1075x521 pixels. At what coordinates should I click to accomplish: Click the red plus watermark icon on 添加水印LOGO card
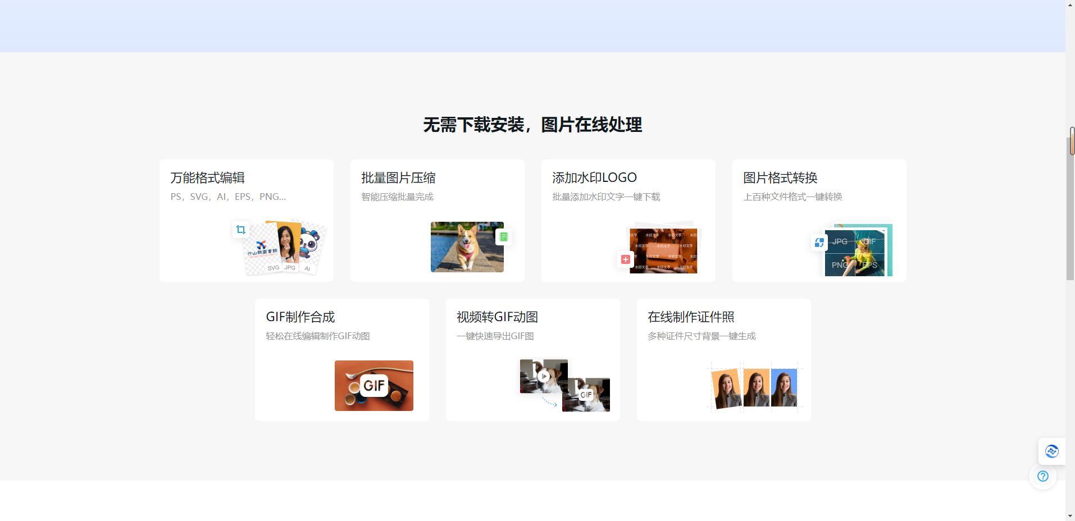pos(625,259)
